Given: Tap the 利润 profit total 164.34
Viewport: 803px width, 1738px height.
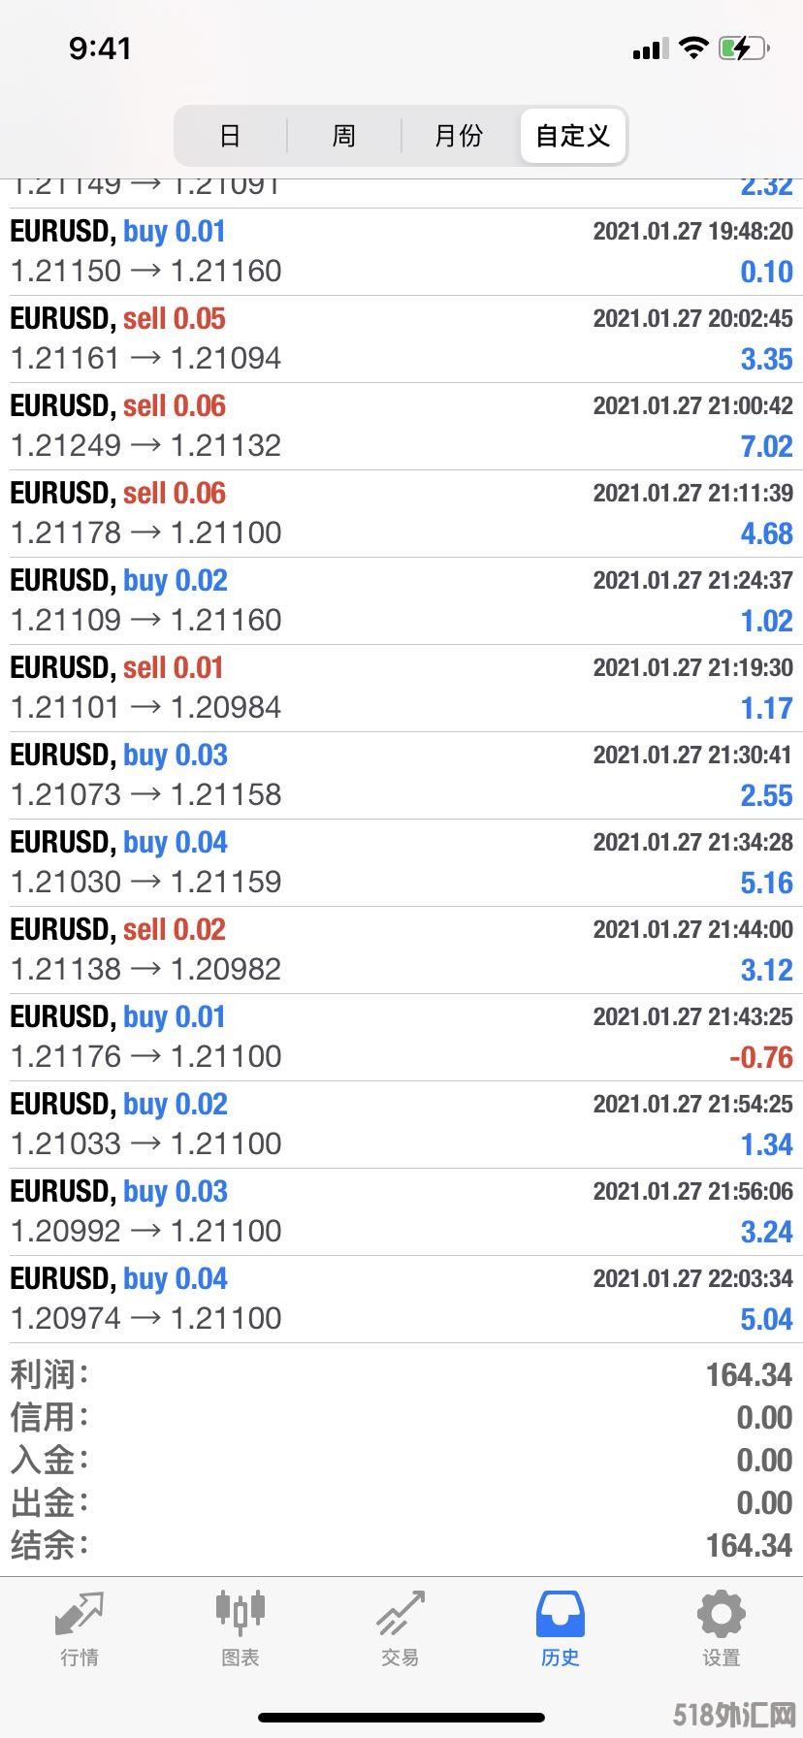Looking at the screenshot, I should click(749, 1374).
